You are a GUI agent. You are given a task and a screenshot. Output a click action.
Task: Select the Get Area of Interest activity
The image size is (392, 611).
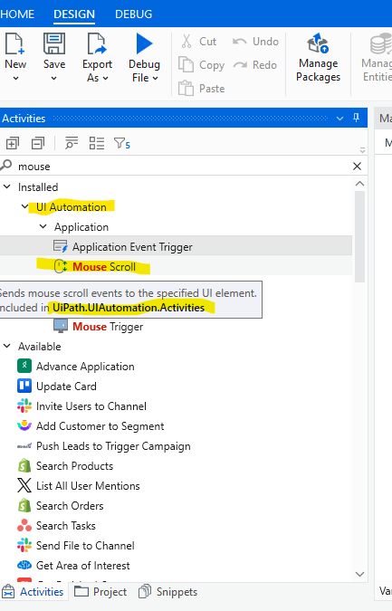click(x=83, y=565)
